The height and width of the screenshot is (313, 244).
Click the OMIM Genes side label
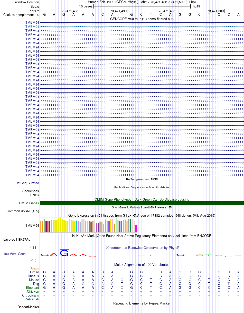tap(29, 203)
